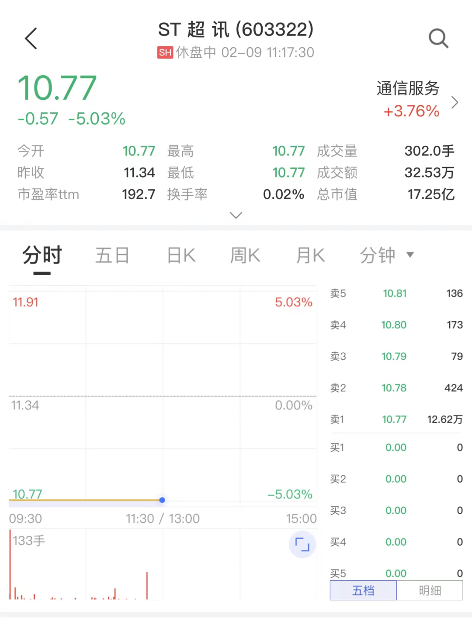This screenshot has width=472, height=627.
Task: Switch to 日K tab
Action: coord(181,255)
